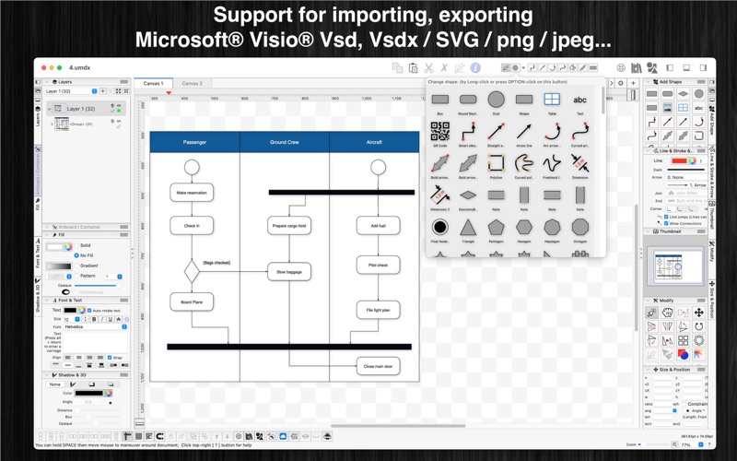Collapse the Layer 1 (32) tree row
This screenshot has height=461, width=737.
pos(49,109)
